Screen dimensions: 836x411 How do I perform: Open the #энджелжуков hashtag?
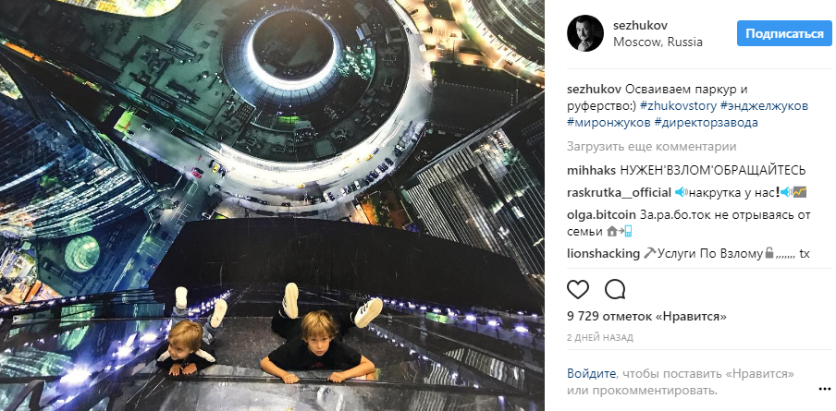764,106
